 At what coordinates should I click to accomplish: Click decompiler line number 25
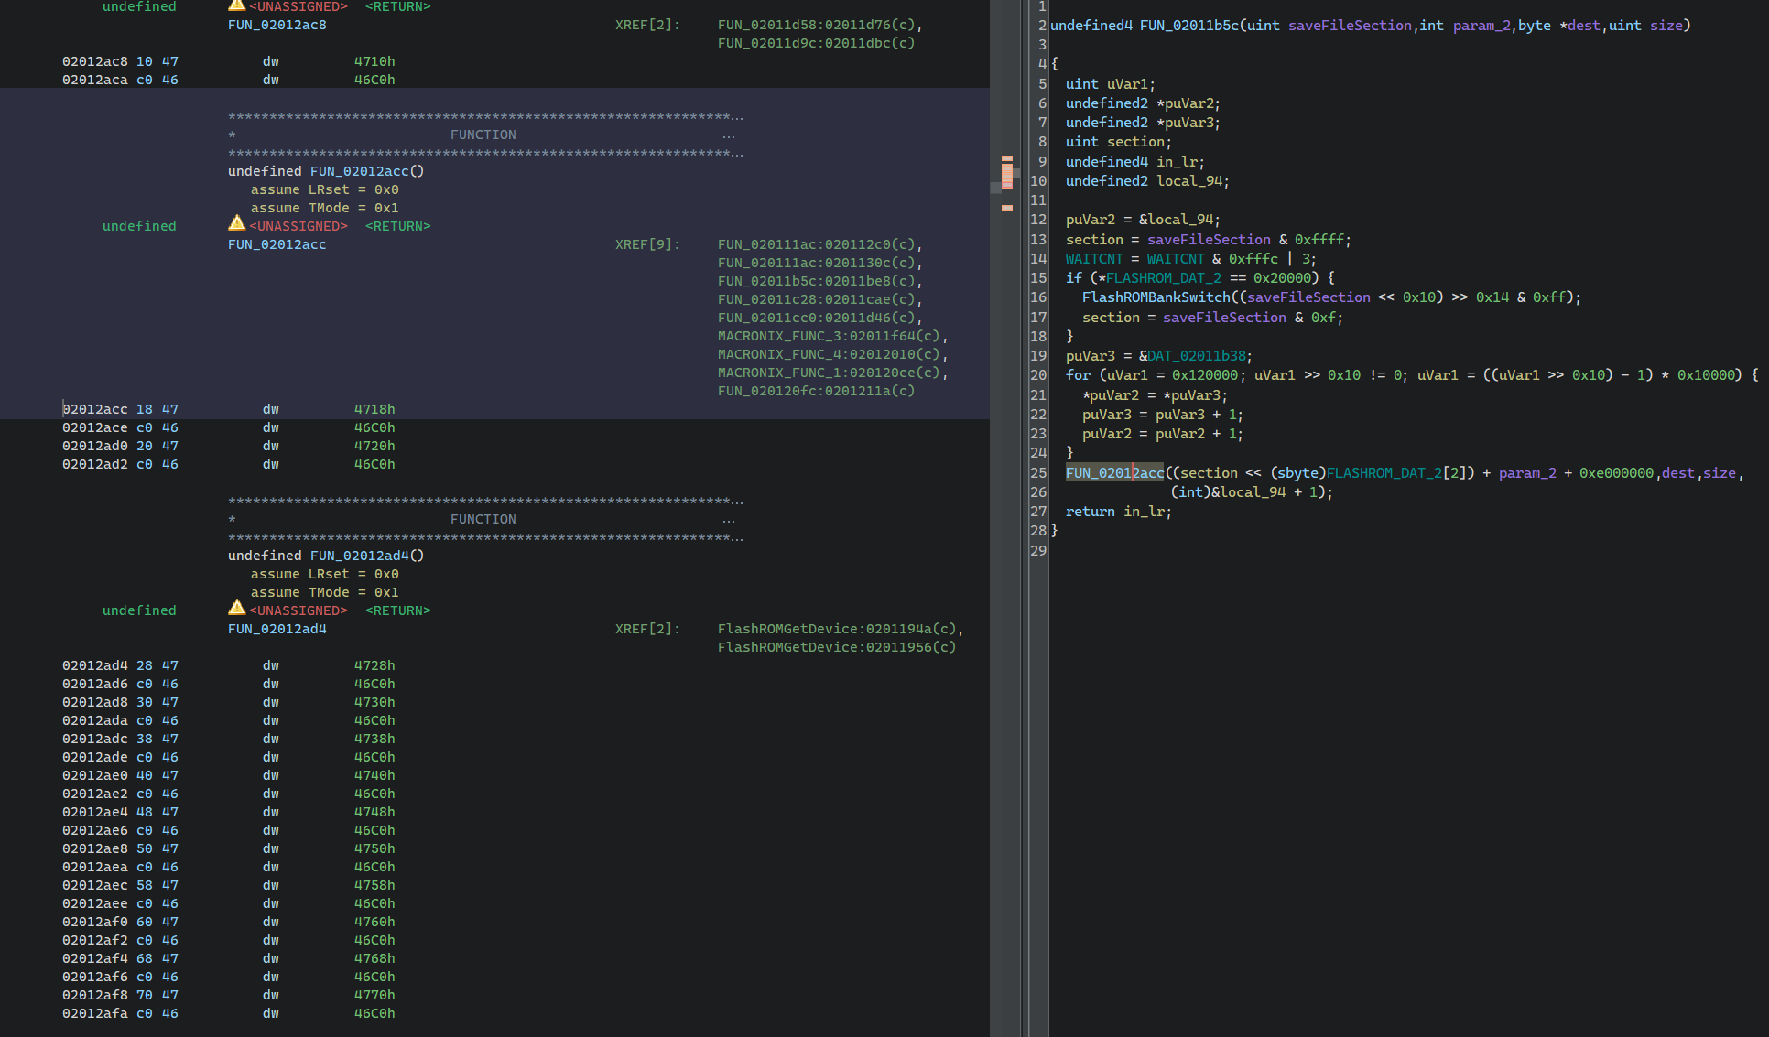[x=1038, y=473]
